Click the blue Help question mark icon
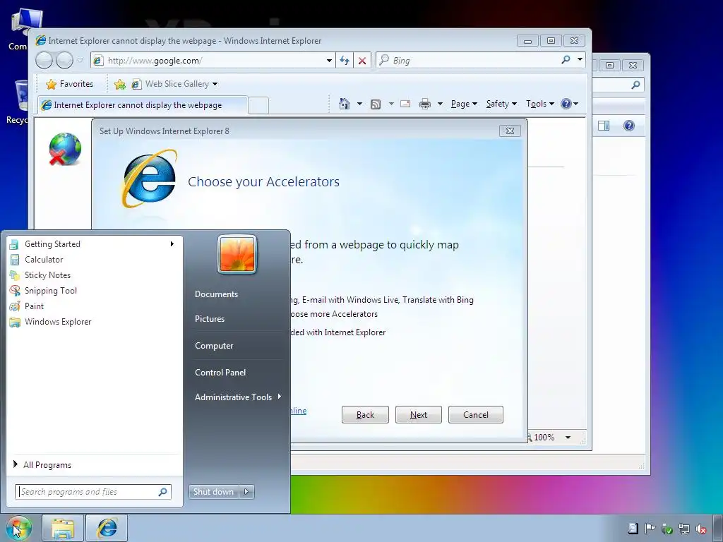Viewport: 723px width, 542px height. click(x=566, y=104)
